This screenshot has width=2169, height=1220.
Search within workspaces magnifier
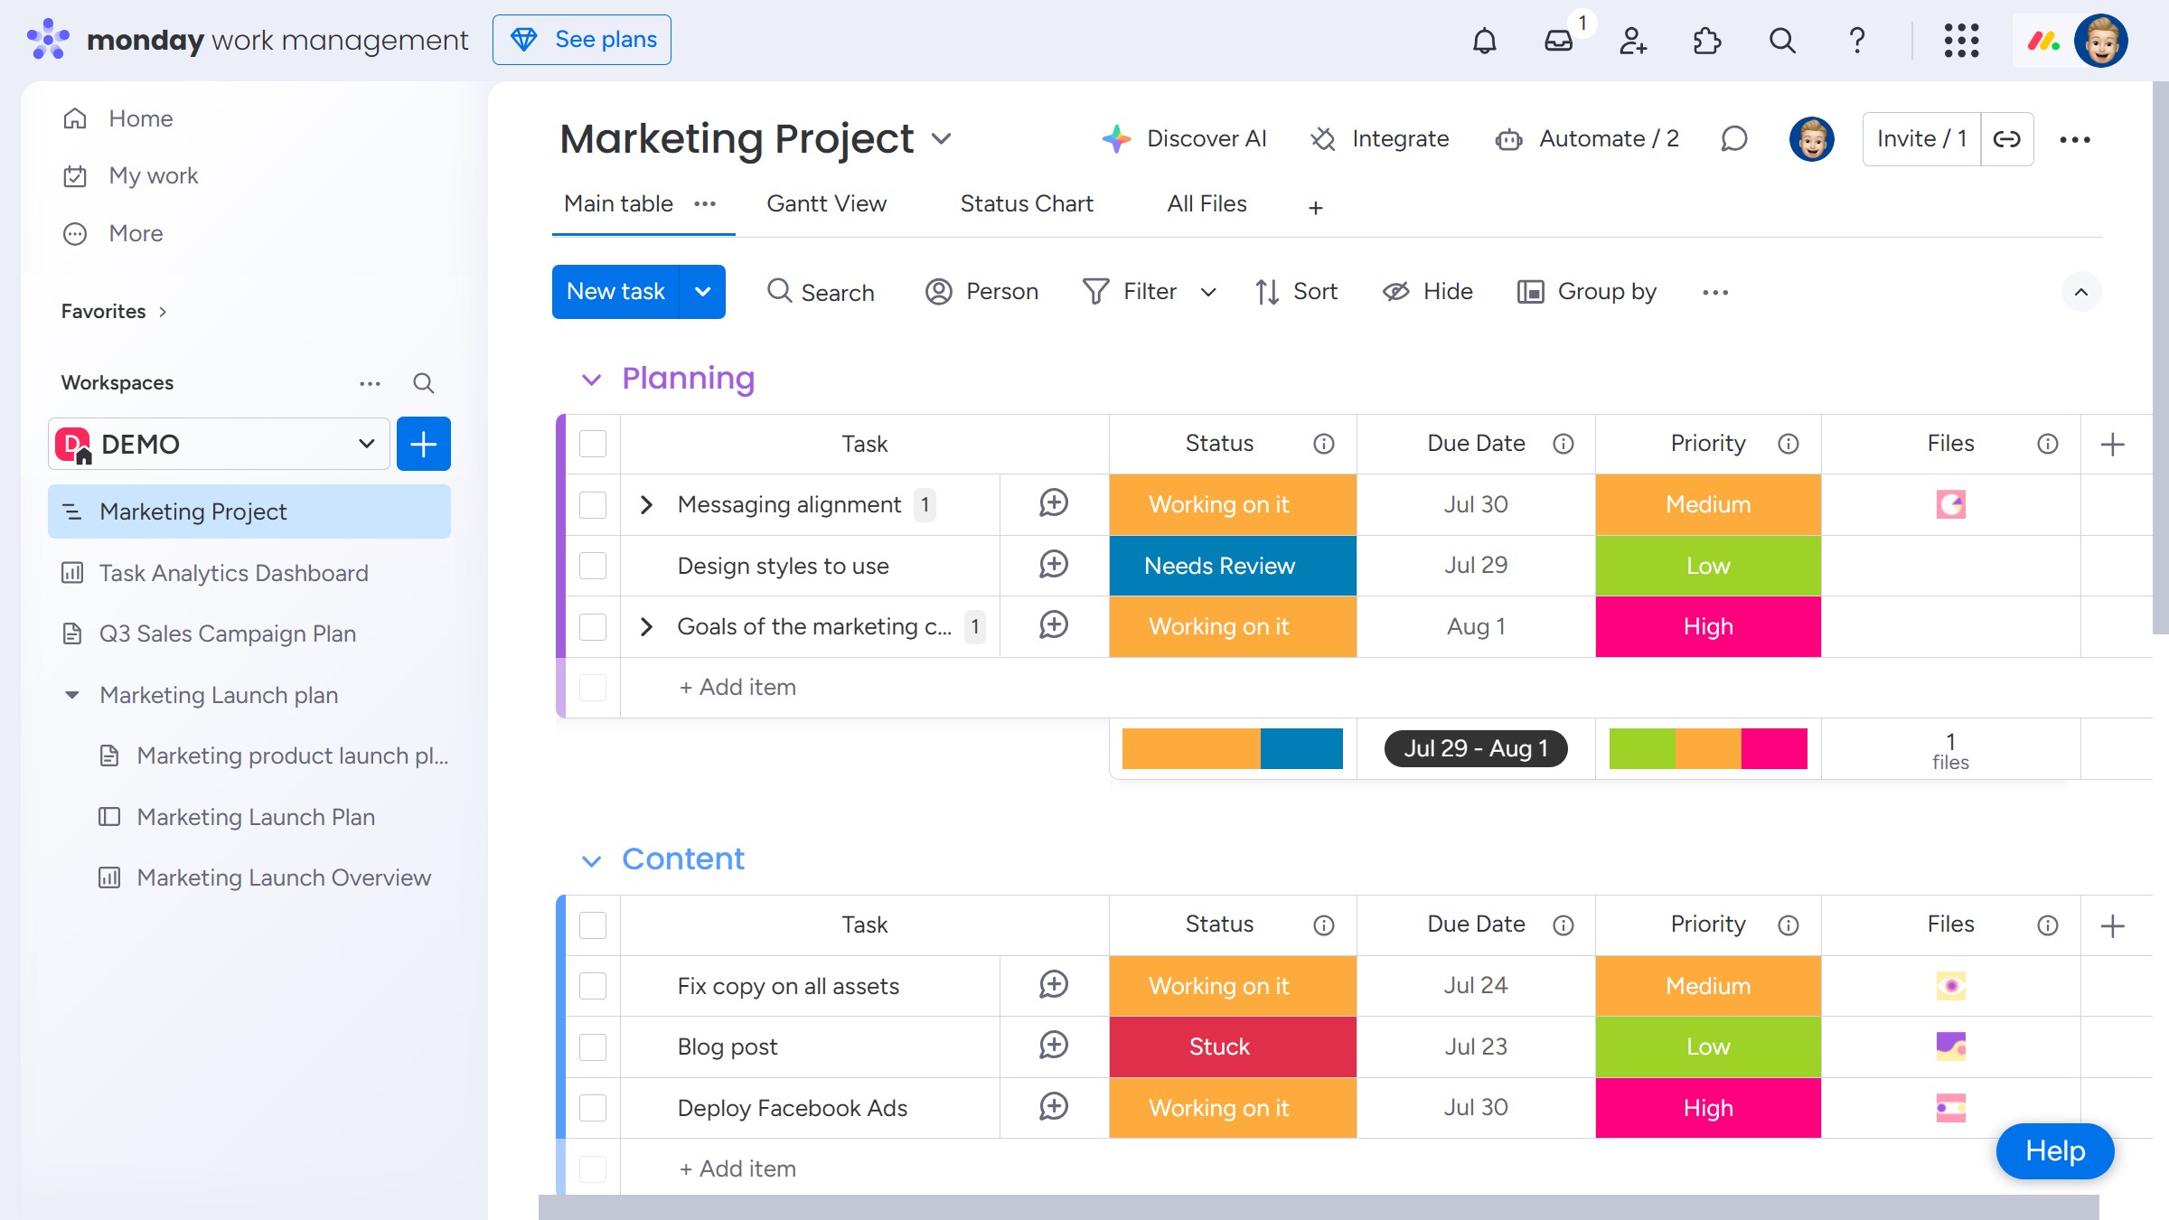click(423, 383)
